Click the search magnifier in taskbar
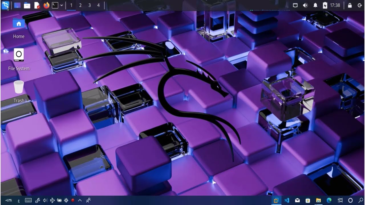The image size is (365, 205). pos(361,200)
